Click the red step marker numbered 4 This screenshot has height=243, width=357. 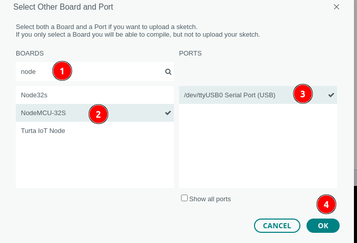[326, 205]
